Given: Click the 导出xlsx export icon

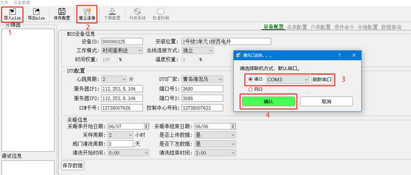Looking at the screenshot, I should tap(36, 11).
